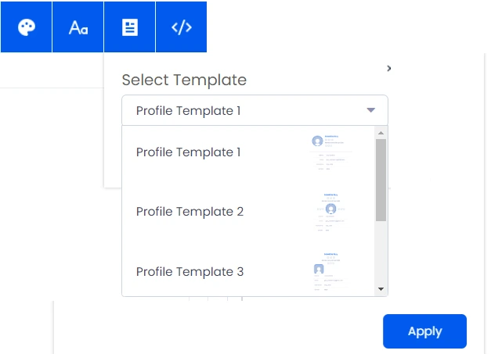Choose Profile Template 3 from list
The width and height of the screenshot is (491, 354).
pos(248,272)
